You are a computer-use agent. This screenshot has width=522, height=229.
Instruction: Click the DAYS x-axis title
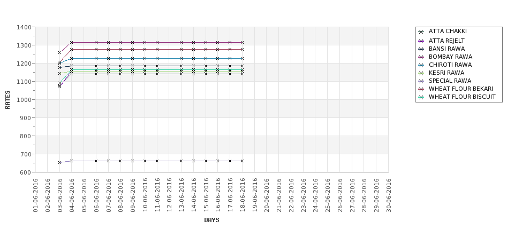pyautogui.click(x=211, y=220)
